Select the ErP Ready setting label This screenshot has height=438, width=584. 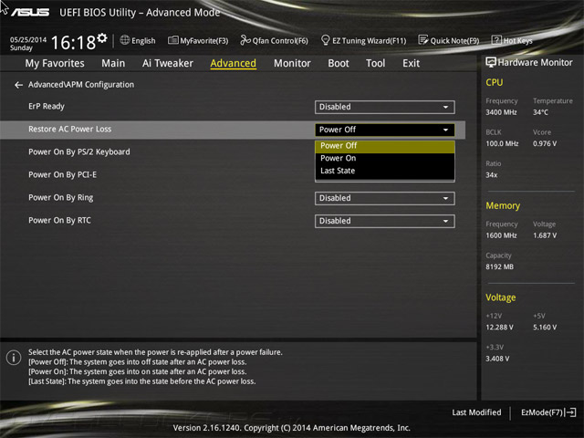tap(47, 107)
